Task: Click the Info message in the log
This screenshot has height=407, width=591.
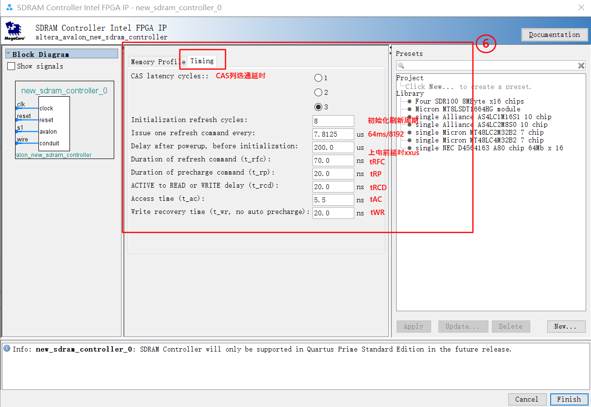Action: point(262,349)
